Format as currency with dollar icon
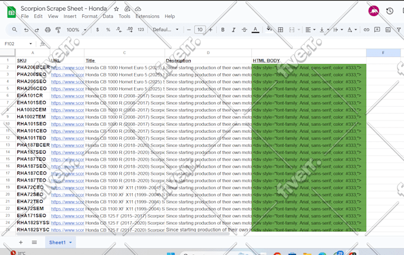 point(97,30)
